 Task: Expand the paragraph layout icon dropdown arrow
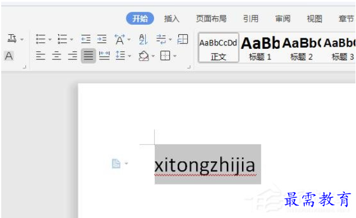[x=126, y=163]
